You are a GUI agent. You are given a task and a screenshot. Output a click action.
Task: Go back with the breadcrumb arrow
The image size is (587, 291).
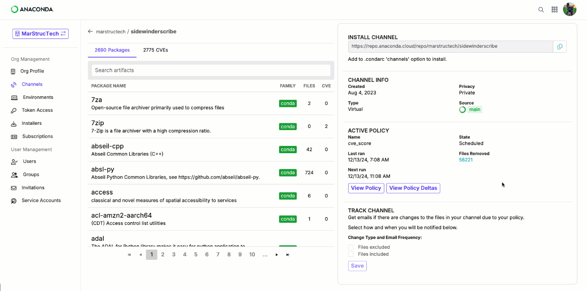[x=90, y=32]
